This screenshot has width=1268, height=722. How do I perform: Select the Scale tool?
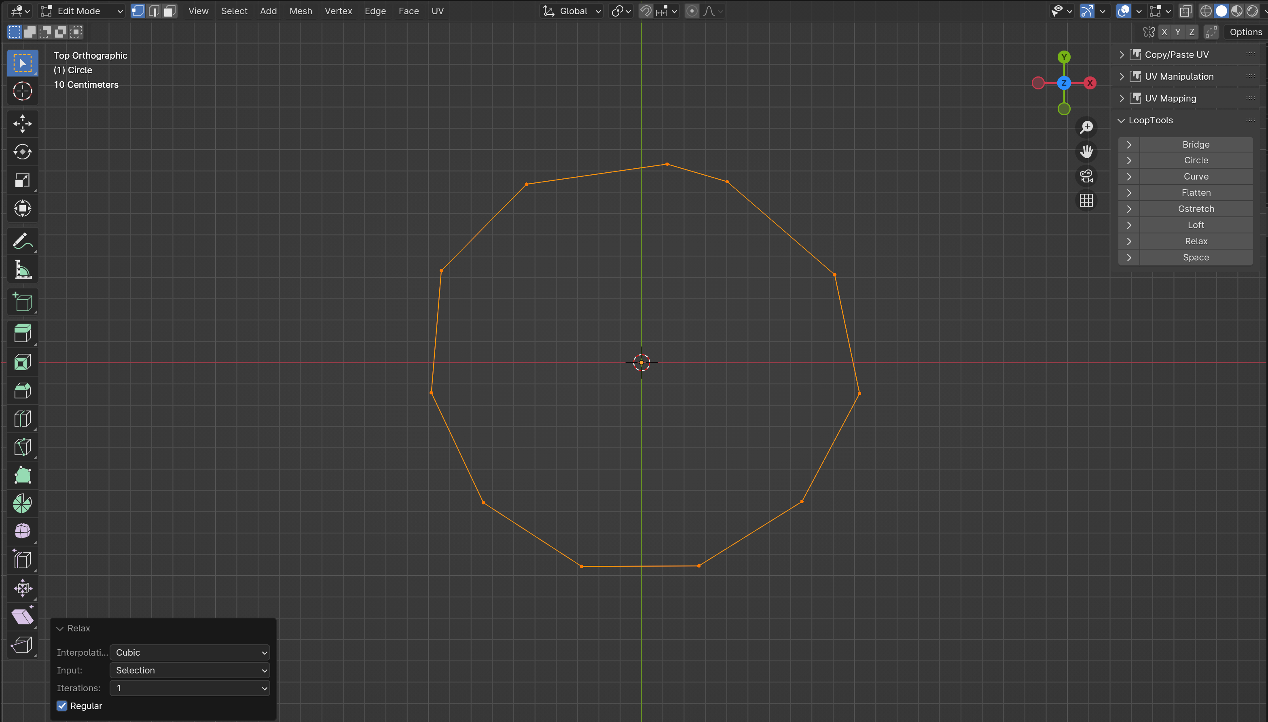pyautogui.click(x=22, y=180)
